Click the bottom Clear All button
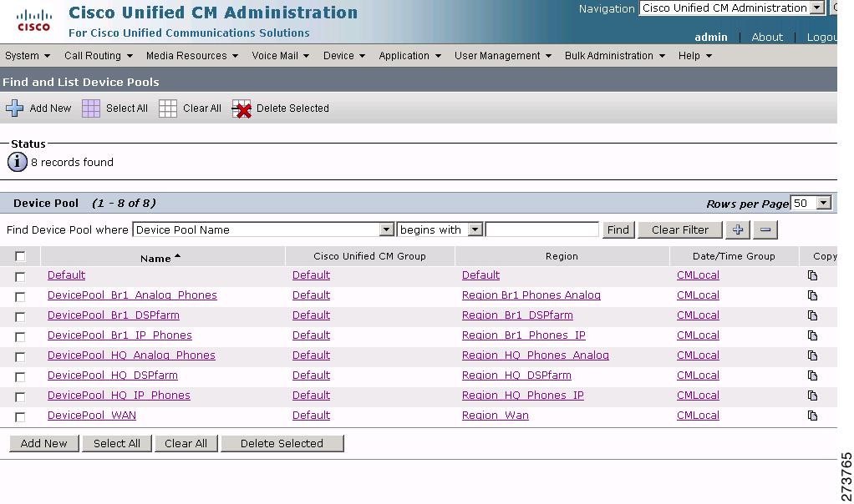This screenshot has height=504, width=854. coord(186,444)
